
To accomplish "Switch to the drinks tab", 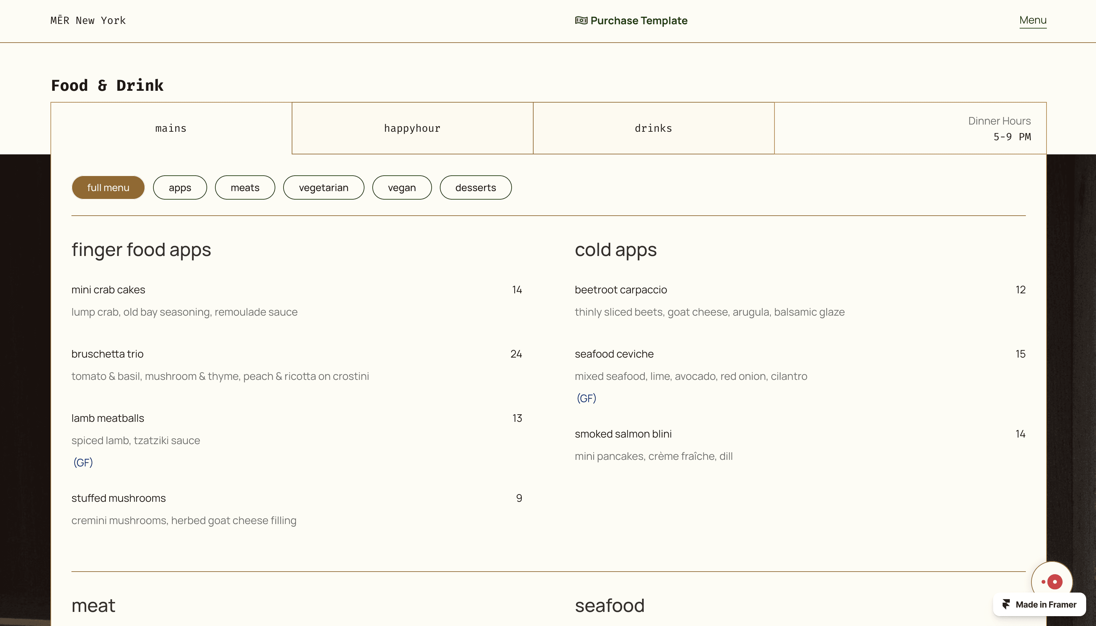I will click(653, 128).
